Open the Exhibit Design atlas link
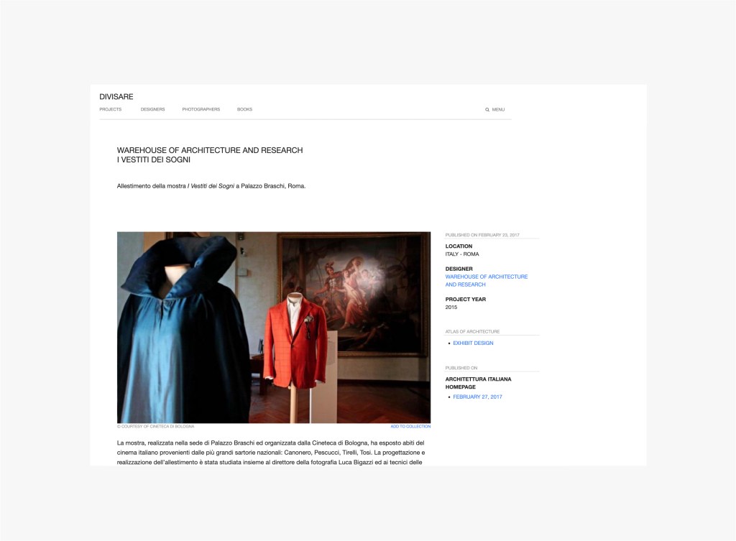Image resolution: width=736 pixels, height=541 pixels. [x=473, y=343]
